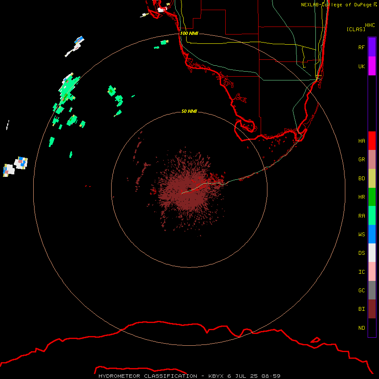The width and height of the screenshot is (379, 379).
Task: Click the 100 NMI range ring label
Action: [x=189, y=33]
